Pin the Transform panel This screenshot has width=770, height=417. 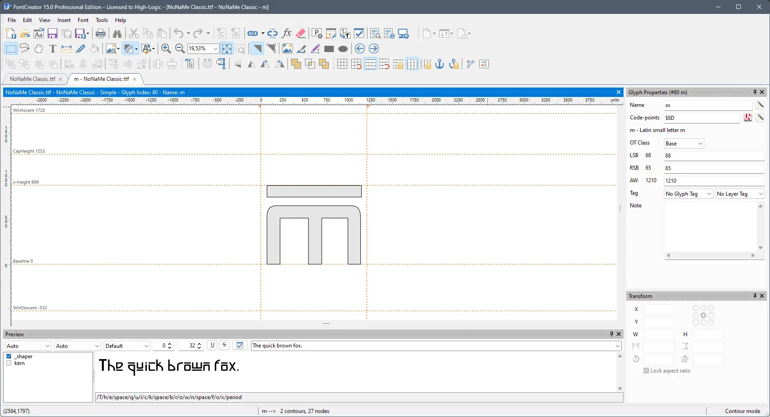point(755,296)
